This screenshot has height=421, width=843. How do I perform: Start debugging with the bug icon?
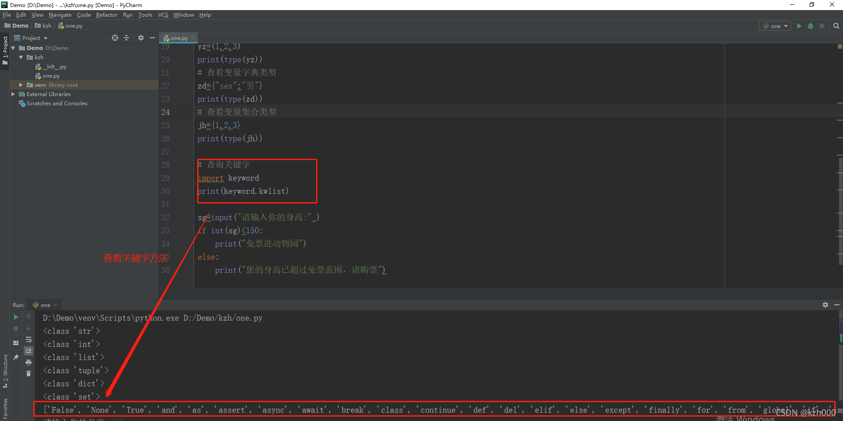[810, 26]
